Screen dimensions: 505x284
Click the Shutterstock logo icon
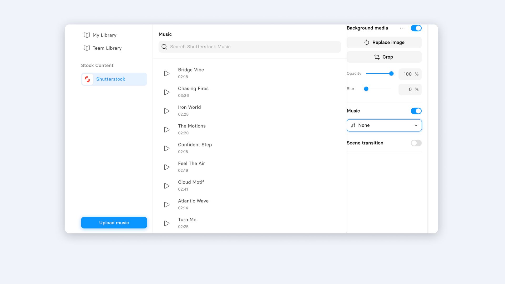[x=88, y=79]
